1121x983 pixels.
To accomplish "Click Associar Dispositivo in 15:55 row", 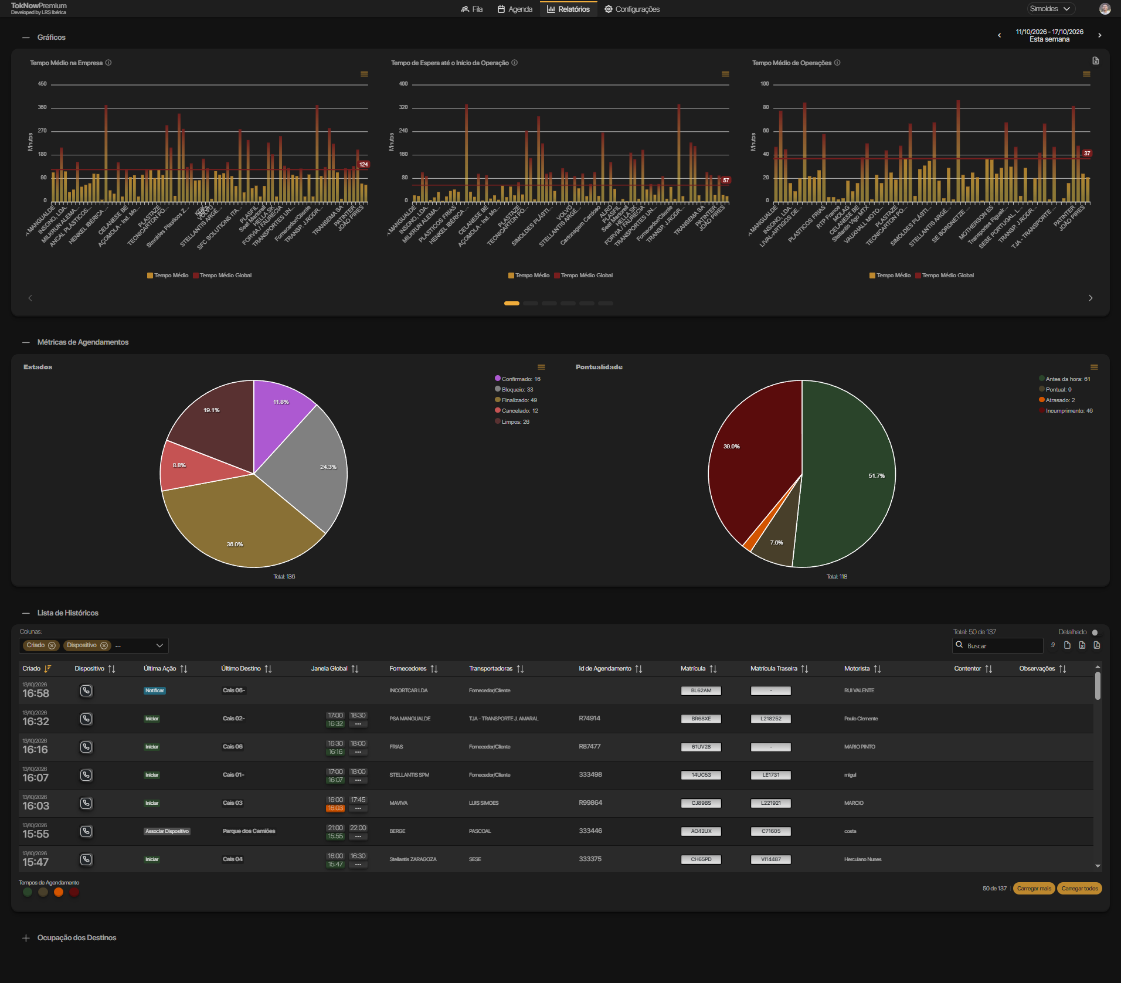I will coord(167,831).
